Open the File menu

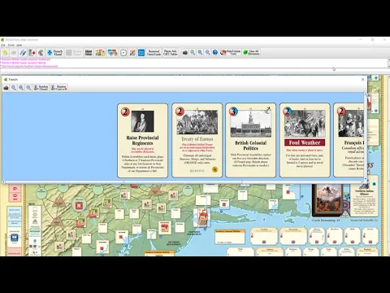coord(2,45)
